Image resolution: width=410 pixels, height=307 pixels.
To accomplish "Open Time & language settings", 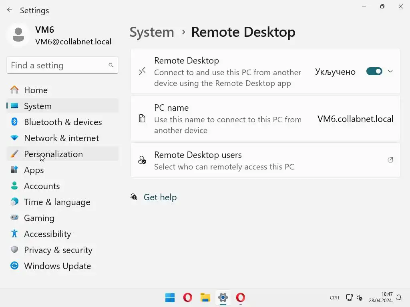I will tap(62, 201).
